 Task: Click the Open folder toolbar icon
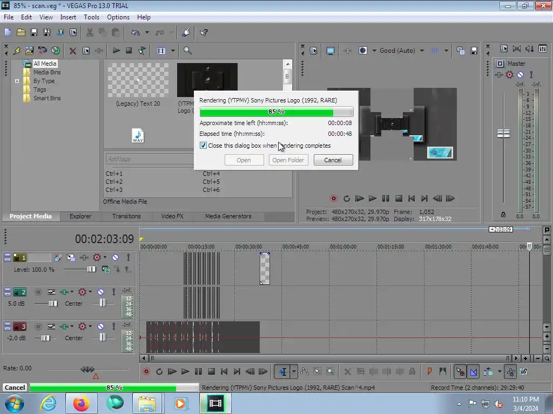click(21, 32)
